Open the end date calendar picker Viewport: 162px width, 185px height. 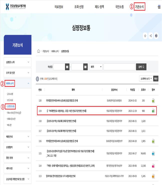tap(85, 67)
